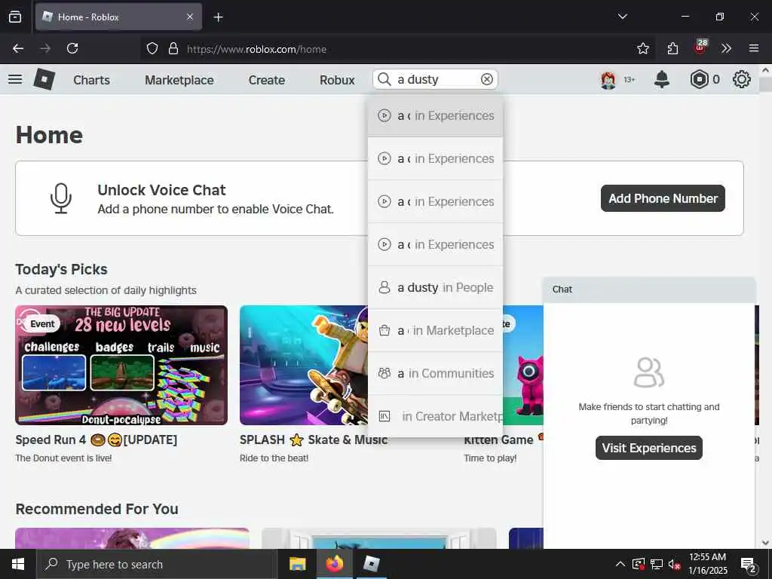The width and height of the screenshot is (772, 579).
Task: Open the Charts page
Action: [91, 80]
